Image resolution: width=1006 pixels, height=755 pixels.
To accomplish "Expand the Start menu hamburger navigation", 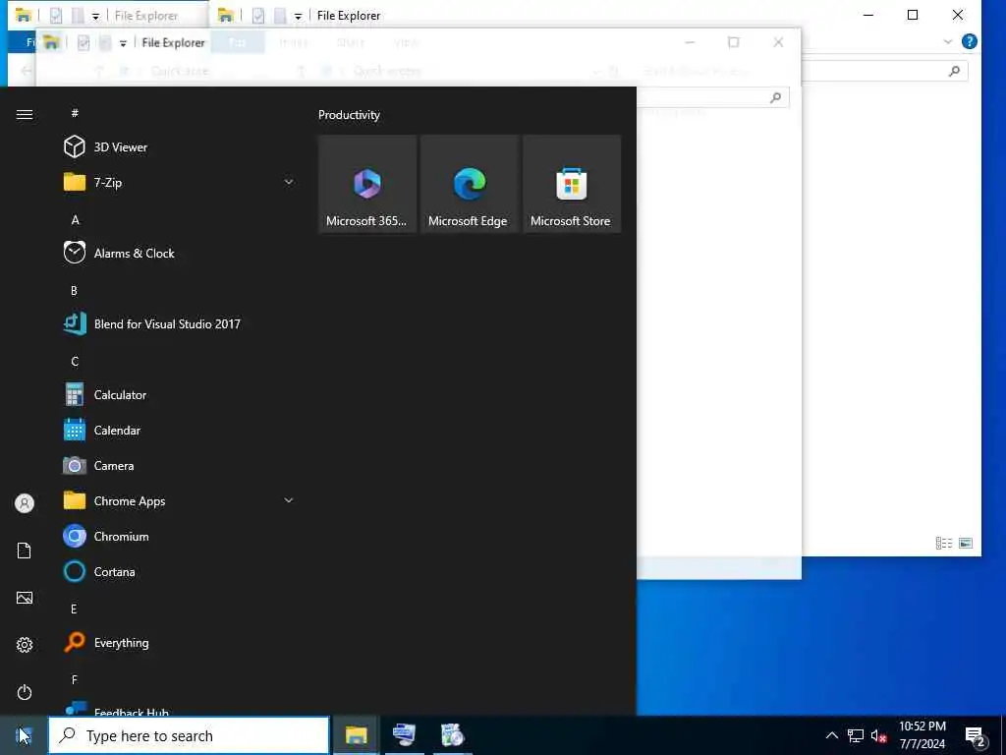I will (25, 114).
